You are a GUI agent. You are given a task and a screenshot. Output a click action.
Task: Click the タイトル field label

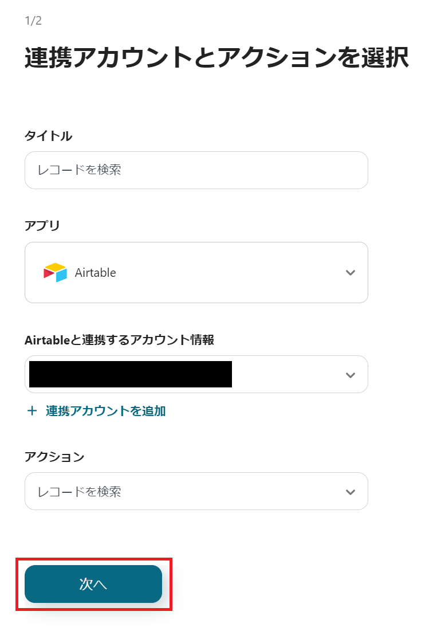pyautogui.click(x=48, y=136)
